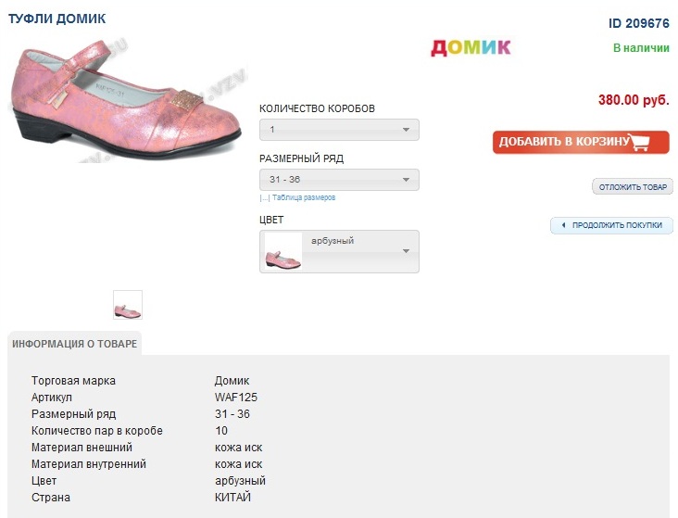The width and height of the screenshot is (678, 518).
Task: Click the bracket icon before Таблица размеров
Action: click(x=264, y=197)
